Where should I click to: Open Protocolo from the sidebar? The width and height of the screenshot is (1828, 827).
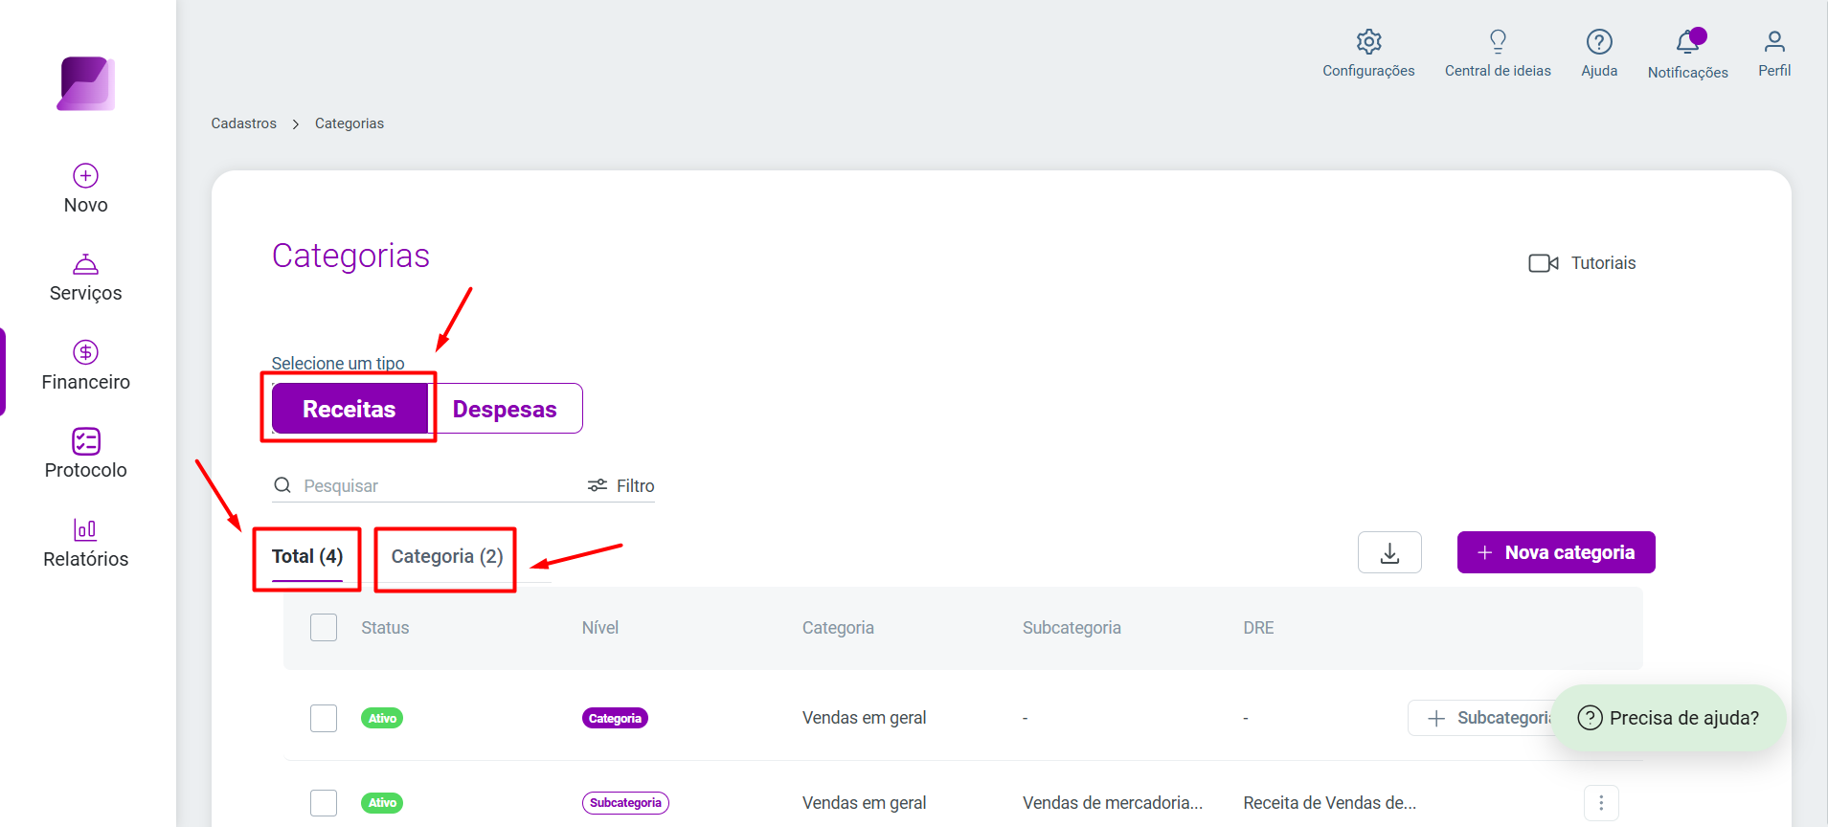(85, 455)
